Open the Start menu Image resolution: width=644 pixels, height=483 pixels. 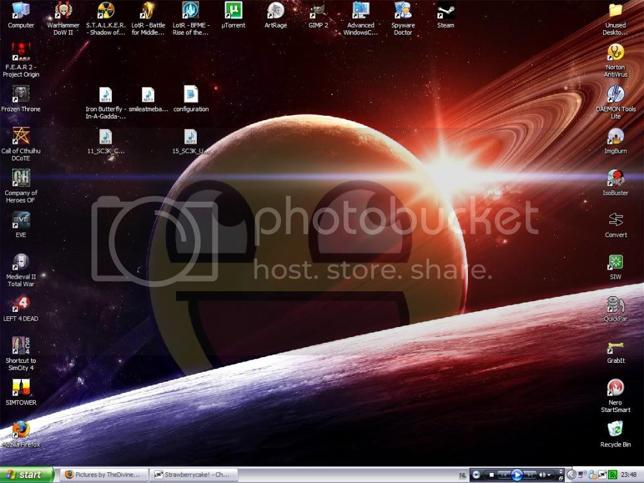[x=26, y=475]
